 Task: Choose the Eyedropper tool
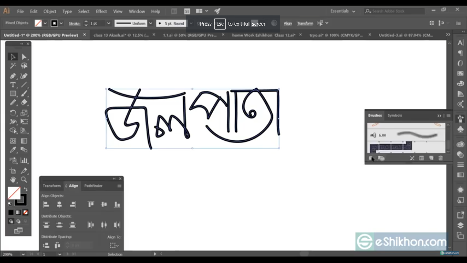13,150
